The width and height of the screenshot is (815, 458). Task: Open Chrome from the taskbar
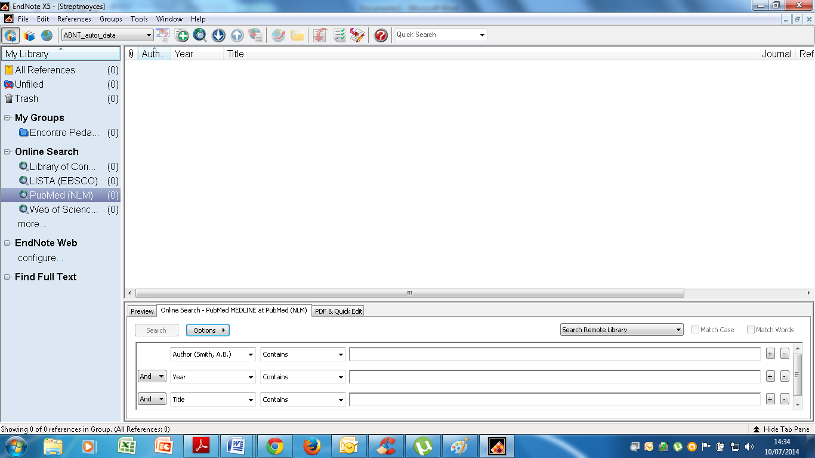[x=275, y=446]
